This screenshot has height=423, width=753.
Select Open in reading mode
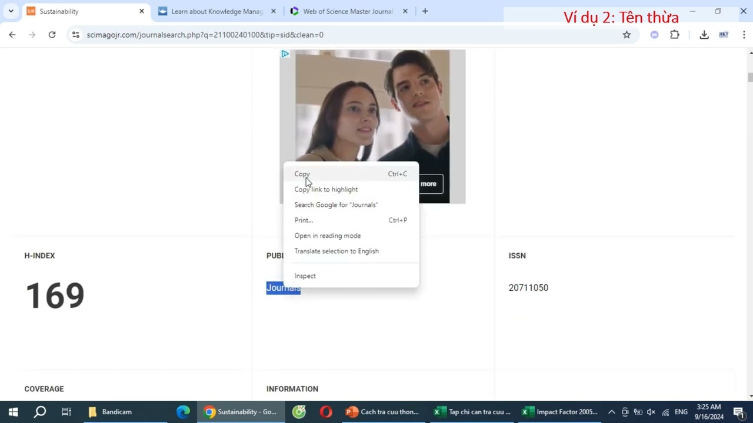[x=351, y=236]
